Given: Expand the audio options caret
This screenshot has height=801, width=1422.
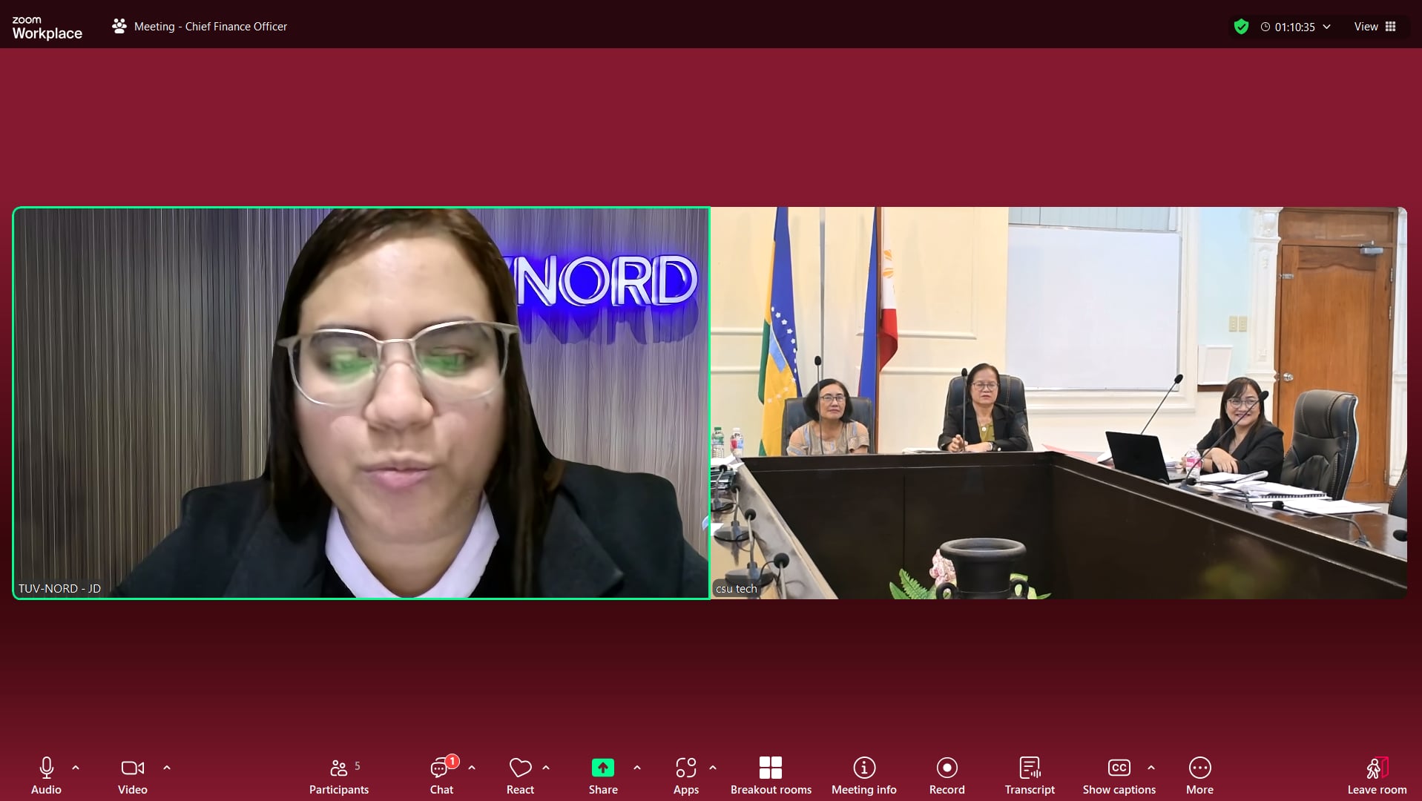Looking at the screenshot, I should [76, 768].
